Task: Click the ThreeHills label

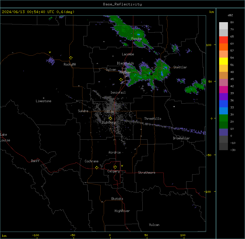Action: [x=153, y=119]
